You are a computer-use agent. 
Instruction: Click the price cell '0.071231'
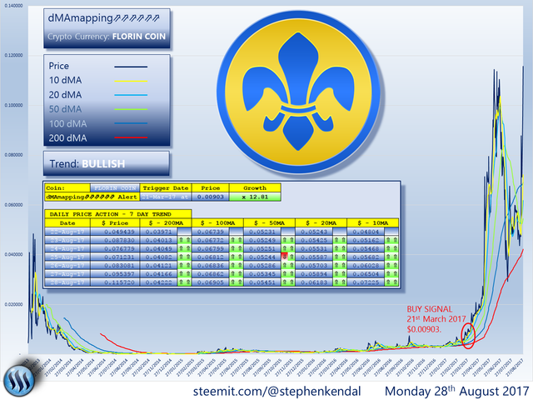click(x=115, y=257)
